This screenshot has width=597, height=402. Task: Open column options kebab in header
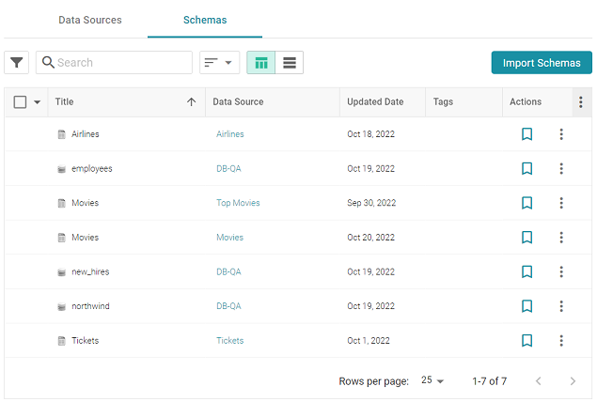[x=581, y=102]
